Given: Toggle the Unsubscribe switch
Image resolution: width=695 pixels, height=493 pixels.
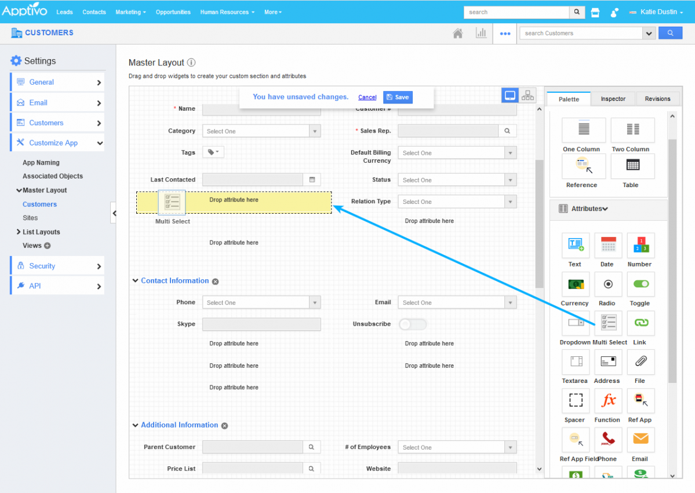Looking at the screenshot, I should [x=412, y=324].
